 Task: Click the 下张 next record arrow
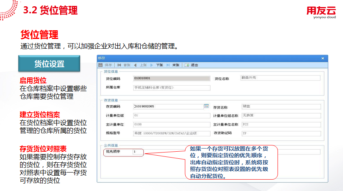pos(151,65)
